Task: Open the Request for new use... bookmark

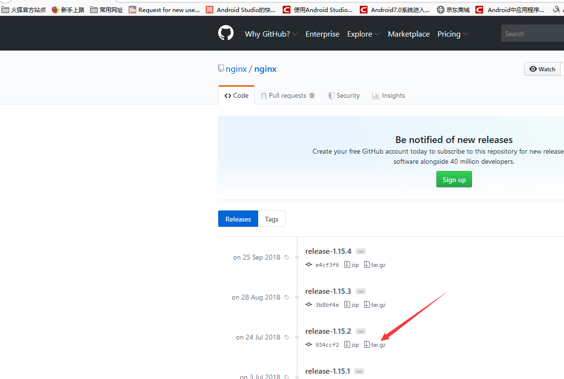Action: click(x=164, y=10)
